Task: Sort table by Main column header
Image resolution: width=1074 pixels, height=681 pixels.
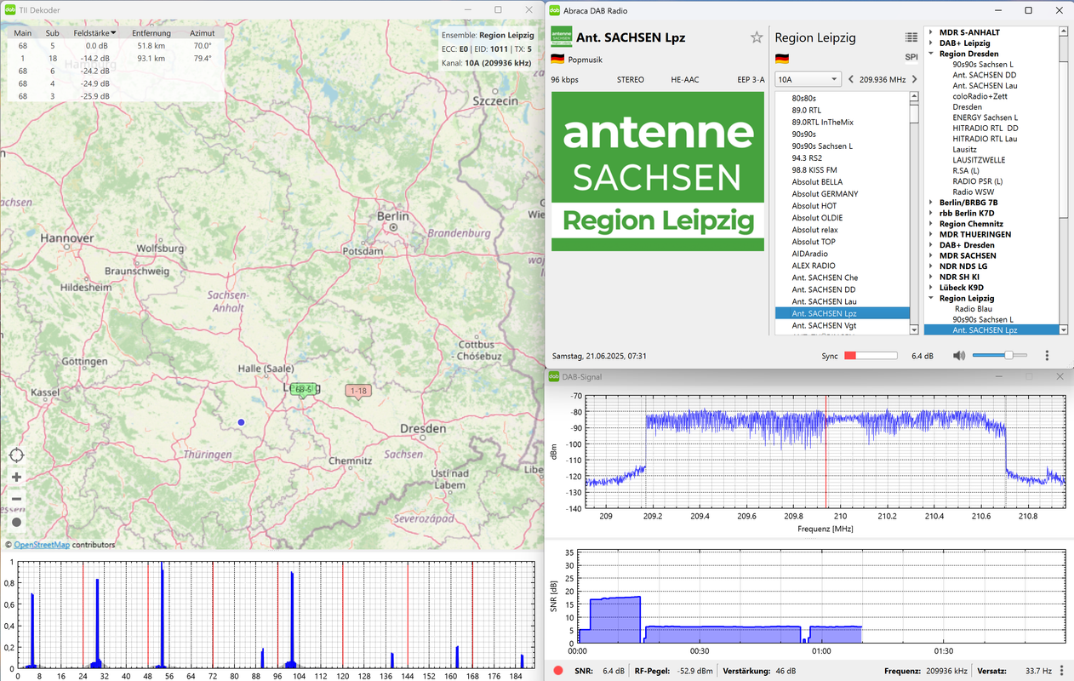Action: [x=23, y=33]
